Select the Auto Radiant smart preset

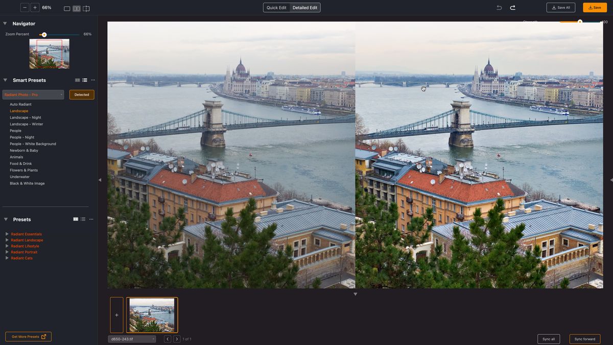click(20, 104)
